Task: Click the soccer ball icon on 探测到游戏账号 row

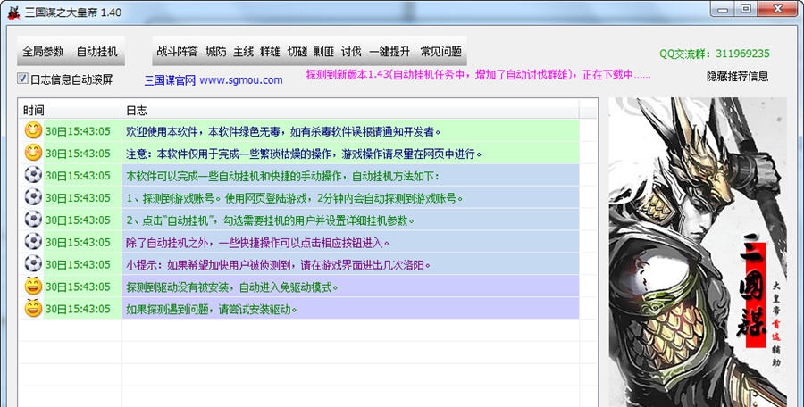Action: point(32,198)
